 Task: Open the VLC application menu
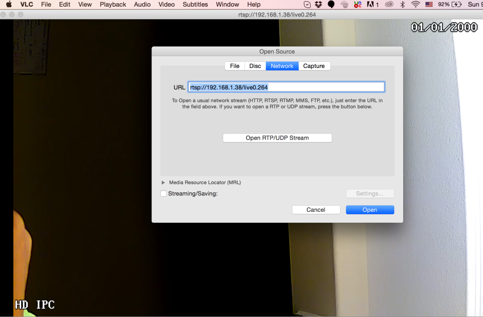27,4
